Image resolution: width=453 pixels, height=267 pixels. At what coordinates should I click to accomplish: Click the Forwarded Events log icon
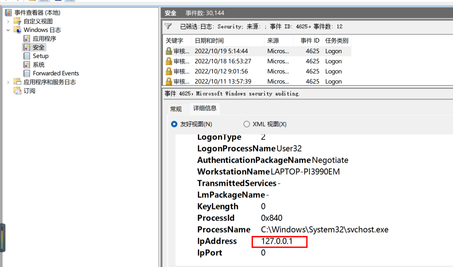(x=27, y=73)
